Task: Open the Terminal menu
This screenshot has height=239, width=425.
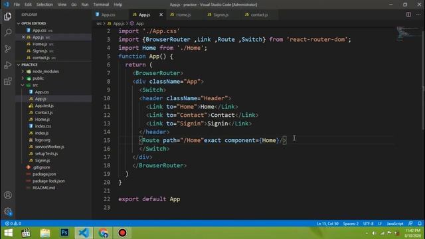Action: 101,5
